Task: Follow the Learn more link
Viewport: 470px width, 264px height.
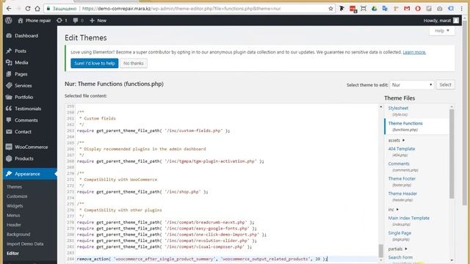Action: pyautogui.click(x=414, y=52)
